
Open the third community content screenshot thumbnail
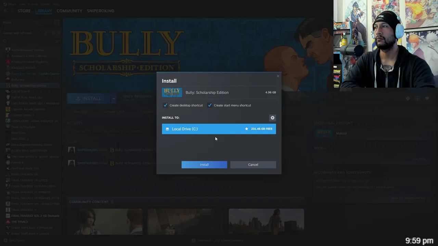[x=266, y=222]
